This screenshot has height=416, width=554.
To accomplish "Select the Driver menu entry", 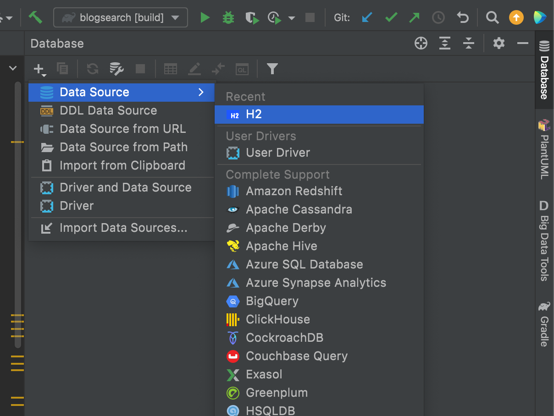I will pos(122,206).
